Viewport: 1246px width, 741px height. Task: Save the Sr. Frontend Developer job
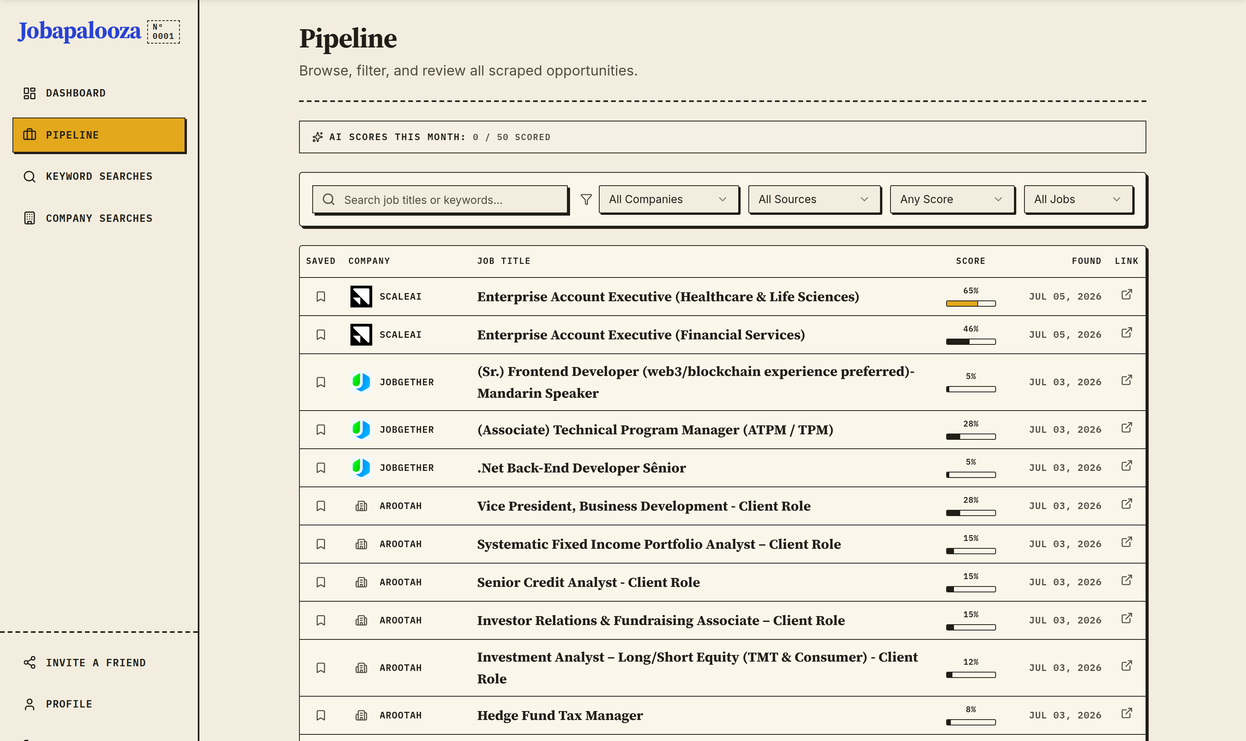tap(321, 382)
